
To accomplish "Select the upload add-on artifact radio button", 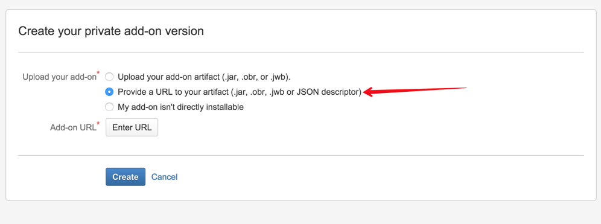I will click(110, 77).
